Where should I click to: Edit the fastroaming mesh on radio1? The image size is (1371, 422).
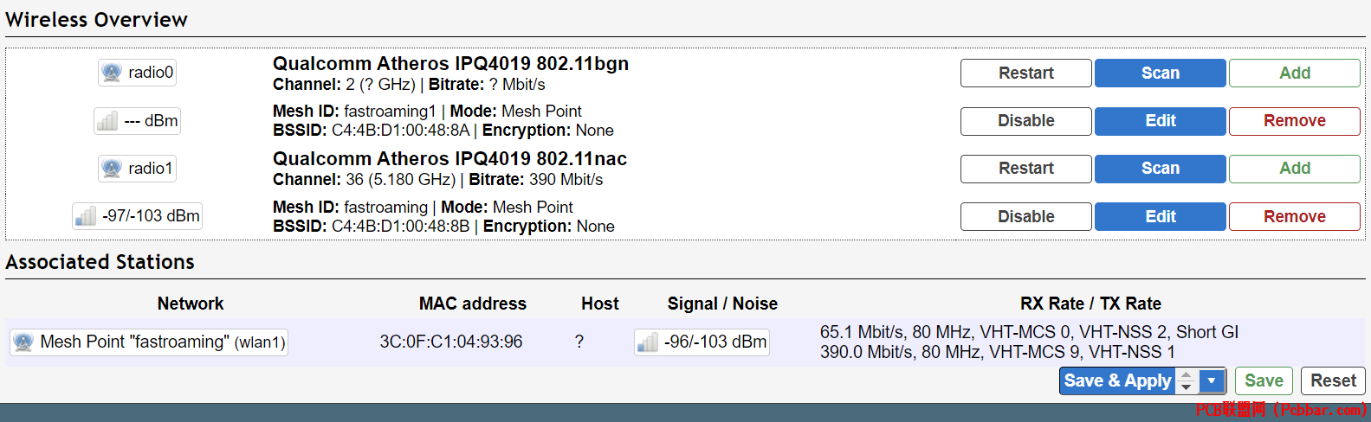pos(1160,217)
